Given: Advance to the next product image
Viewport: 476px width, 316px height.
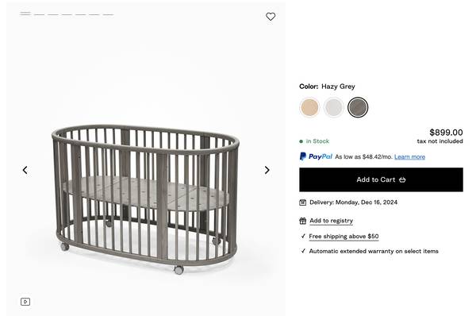Looking at the screenshot, I should point(267,170).
